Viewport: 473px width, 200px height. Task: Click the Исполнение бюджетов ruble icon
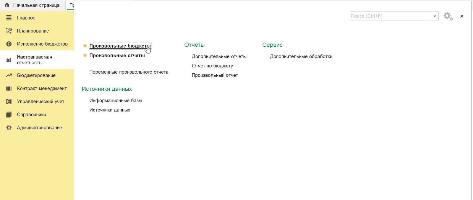[9, 44]
